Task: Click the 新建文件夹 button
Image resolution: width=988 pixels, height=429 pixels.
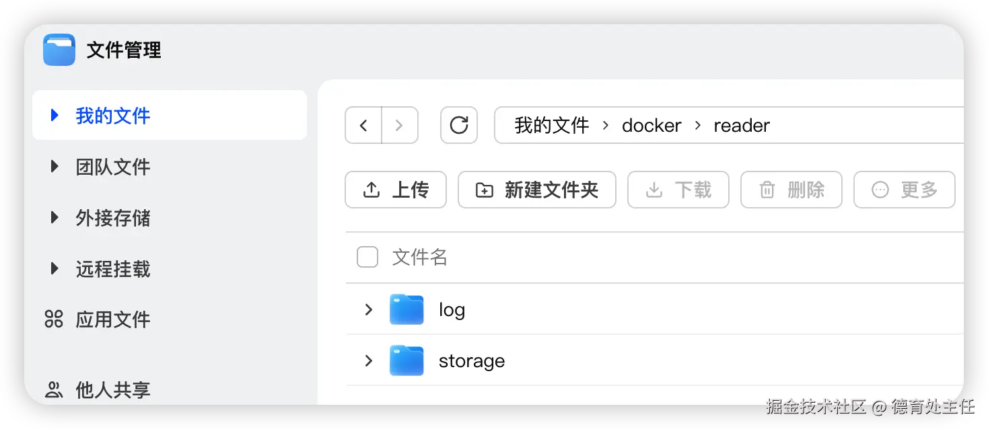Action: pyautogui.click(x=537, y=190)
